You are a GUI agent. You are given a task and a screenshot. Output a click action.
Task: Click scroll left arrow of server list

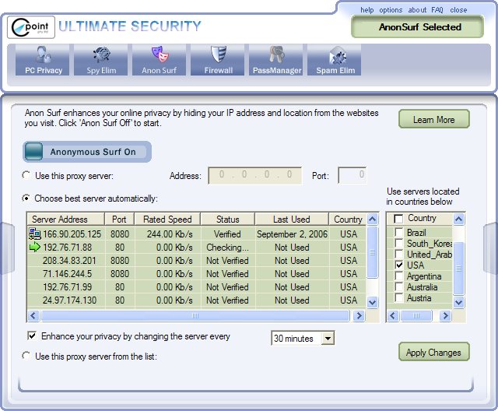(x=33, y=315)
